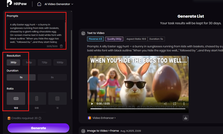The width and height of the screenshot is (223, 134).
Task: Click the credits help question mark icon
Action: tap(40, 118)
